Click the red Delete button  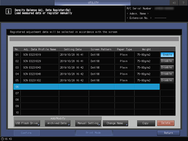tap(166, 123)
